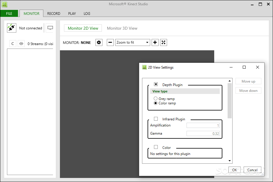Minimize the 2D View Settings dialog

click(231, 67)
